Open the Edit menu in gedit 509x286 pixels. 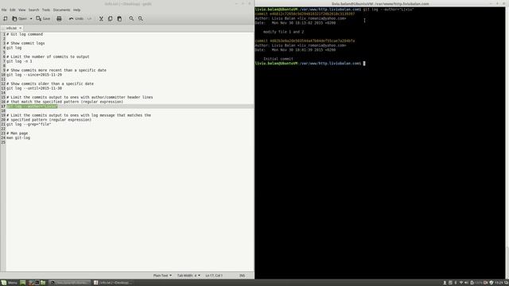coord(13,10)
